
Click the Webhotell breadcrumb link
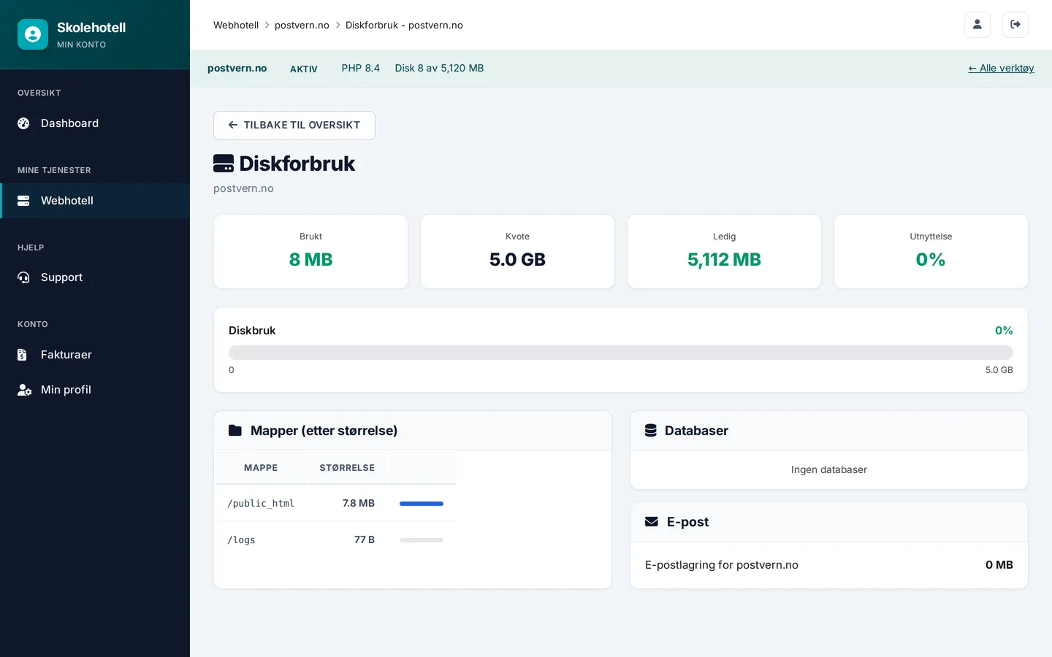pos(236,25)
